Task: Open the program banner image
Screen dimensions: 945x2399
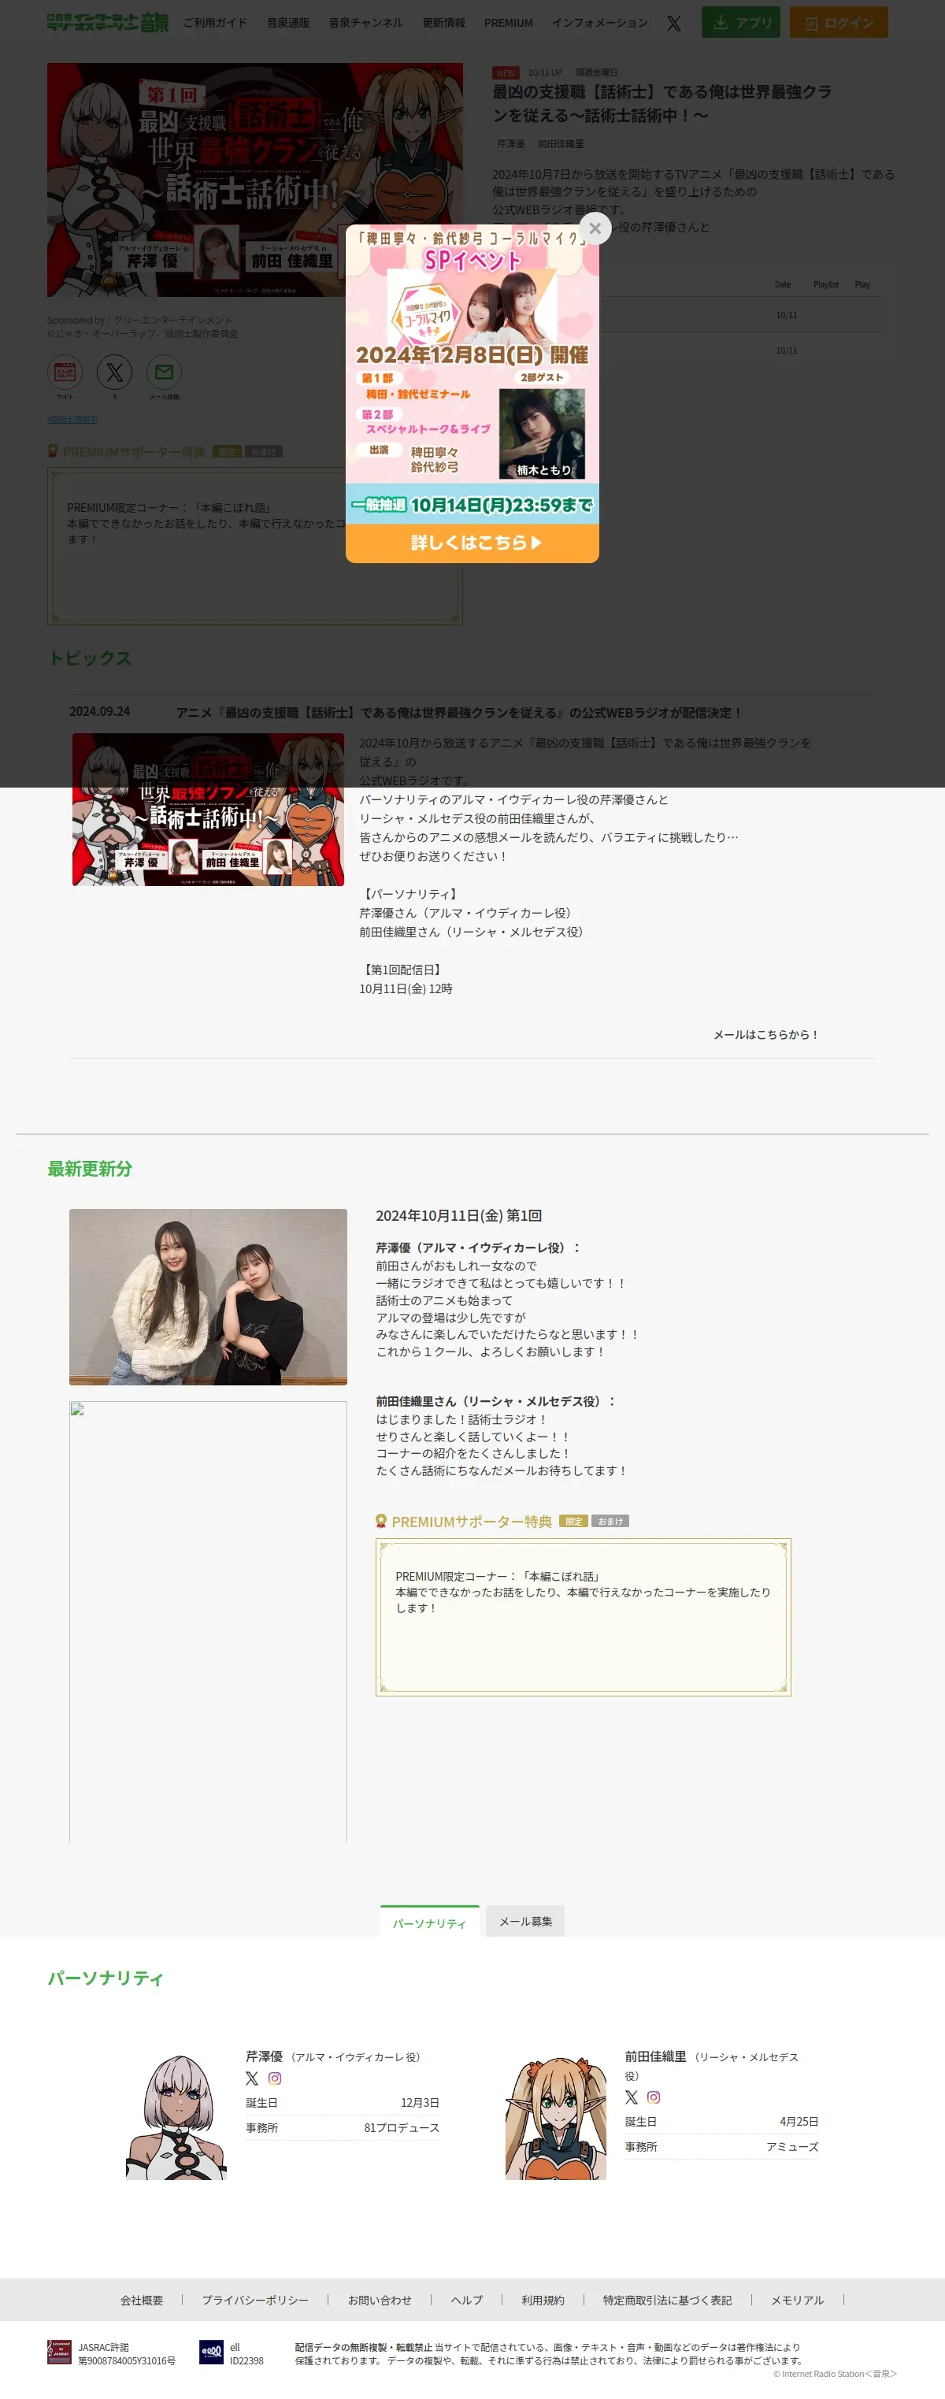Action: [x=255, y=180]
